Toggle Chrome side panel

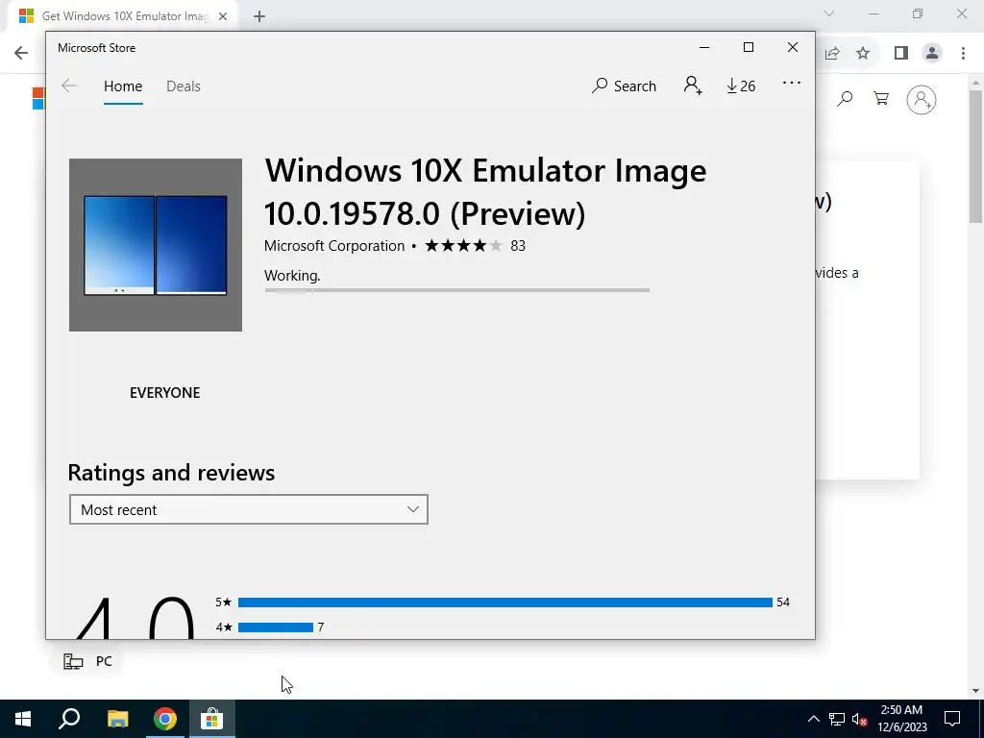(901, 54)
